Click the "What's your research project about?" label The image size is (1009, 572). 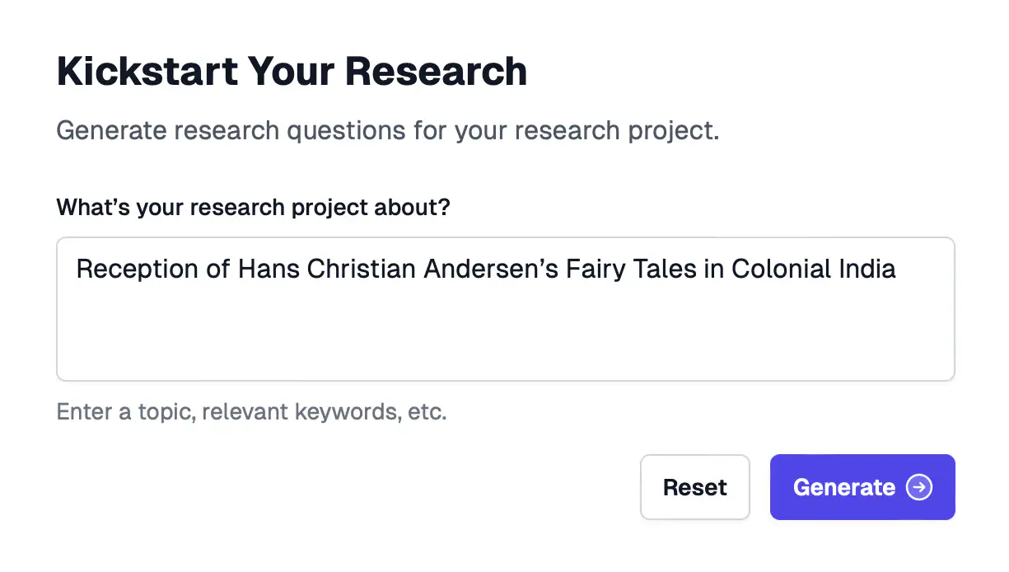(253, 207)
